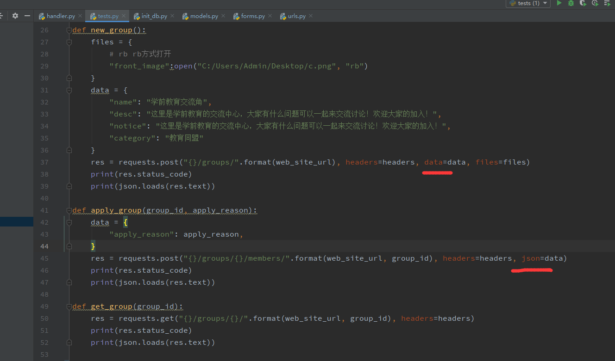Fold the files dict starting line 27
Viewport: 615px width, 361px height.
(x=69, y=42)
